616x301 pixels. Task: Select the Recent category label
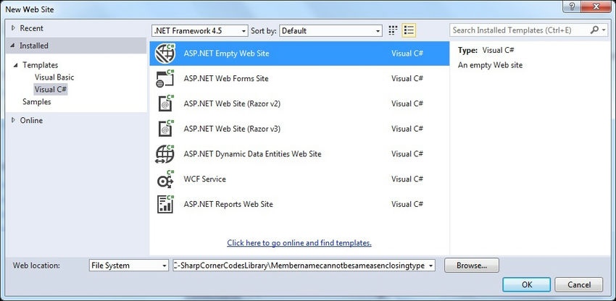(31, 28)
